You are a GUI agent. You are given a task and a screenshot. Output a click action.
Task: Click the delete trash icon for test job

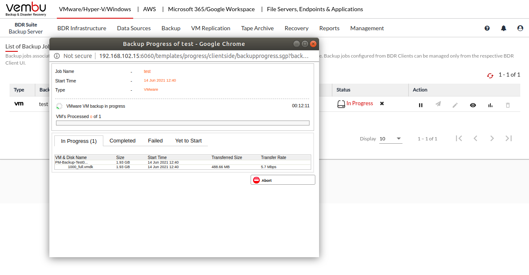click(507, 105)
